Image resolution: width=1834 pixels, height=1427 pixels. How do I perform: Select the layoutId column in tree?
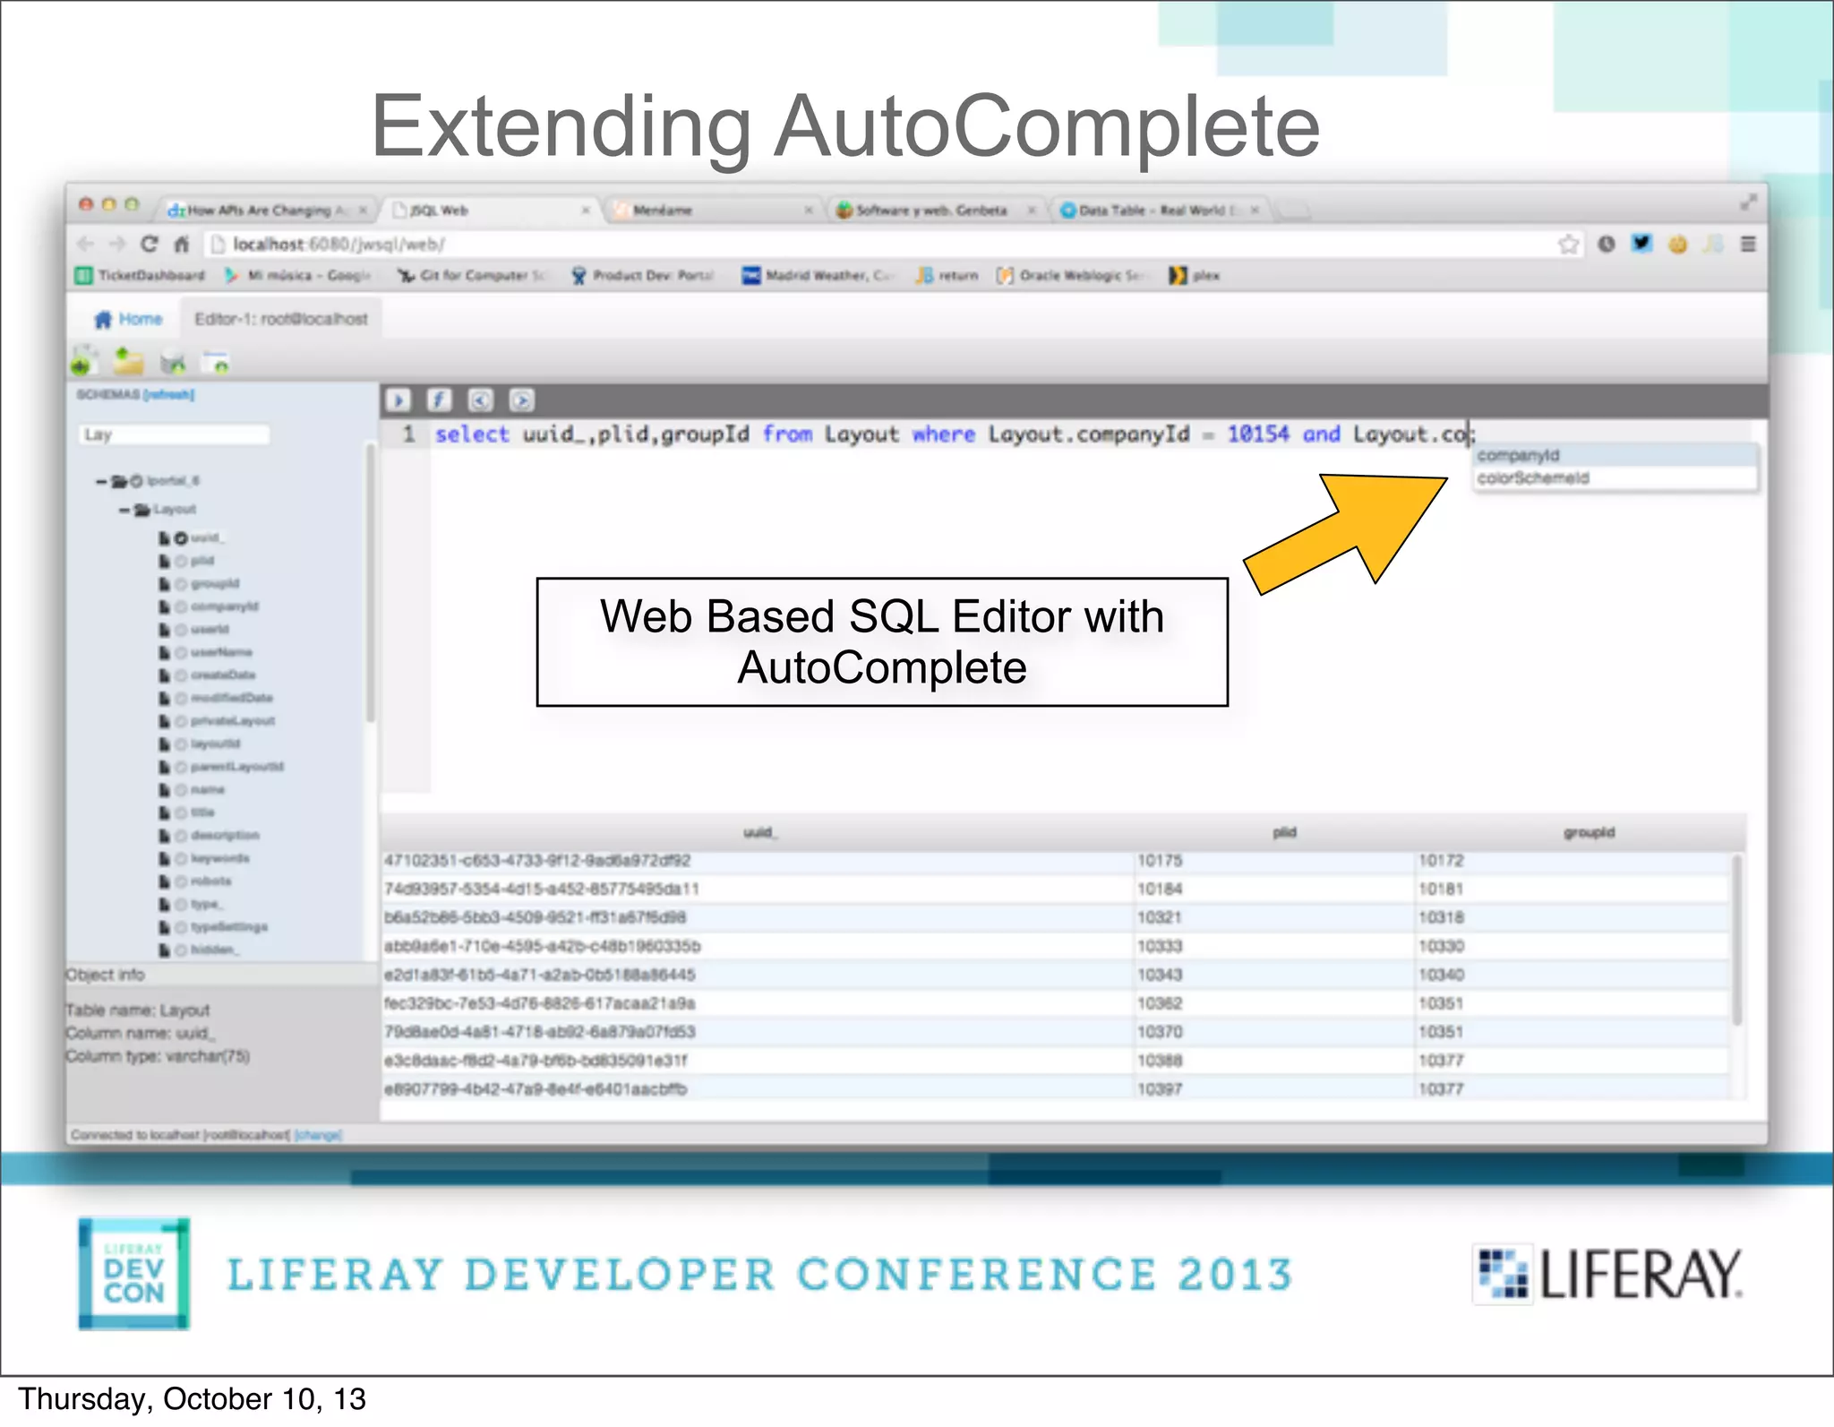(x=215, y=744)
